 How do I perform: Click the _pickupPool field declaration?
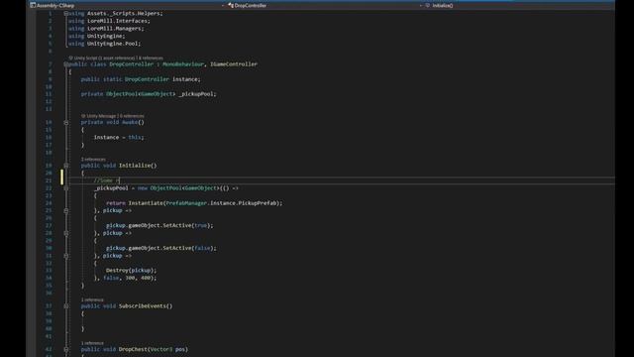click(x=149, y=94)
